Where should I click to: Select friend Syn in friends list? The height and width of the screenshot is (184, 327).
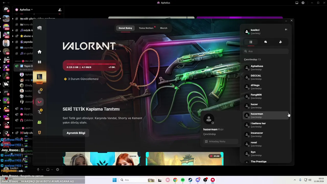[x=266, y=154]
